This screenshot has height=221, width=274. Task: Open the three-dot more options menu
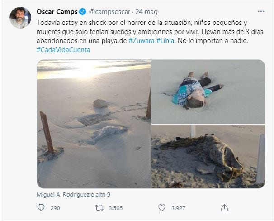coord(261,12)
